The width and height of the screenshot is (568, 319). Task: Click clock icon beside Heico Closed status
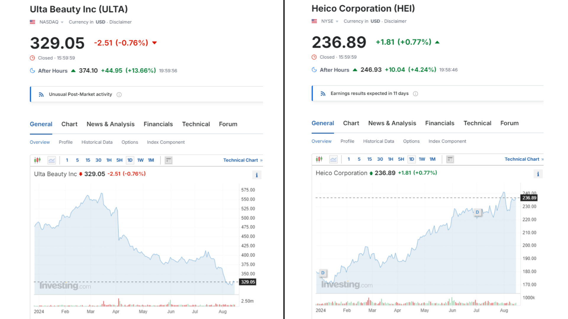pyautogui.click(x=314, y=57)
